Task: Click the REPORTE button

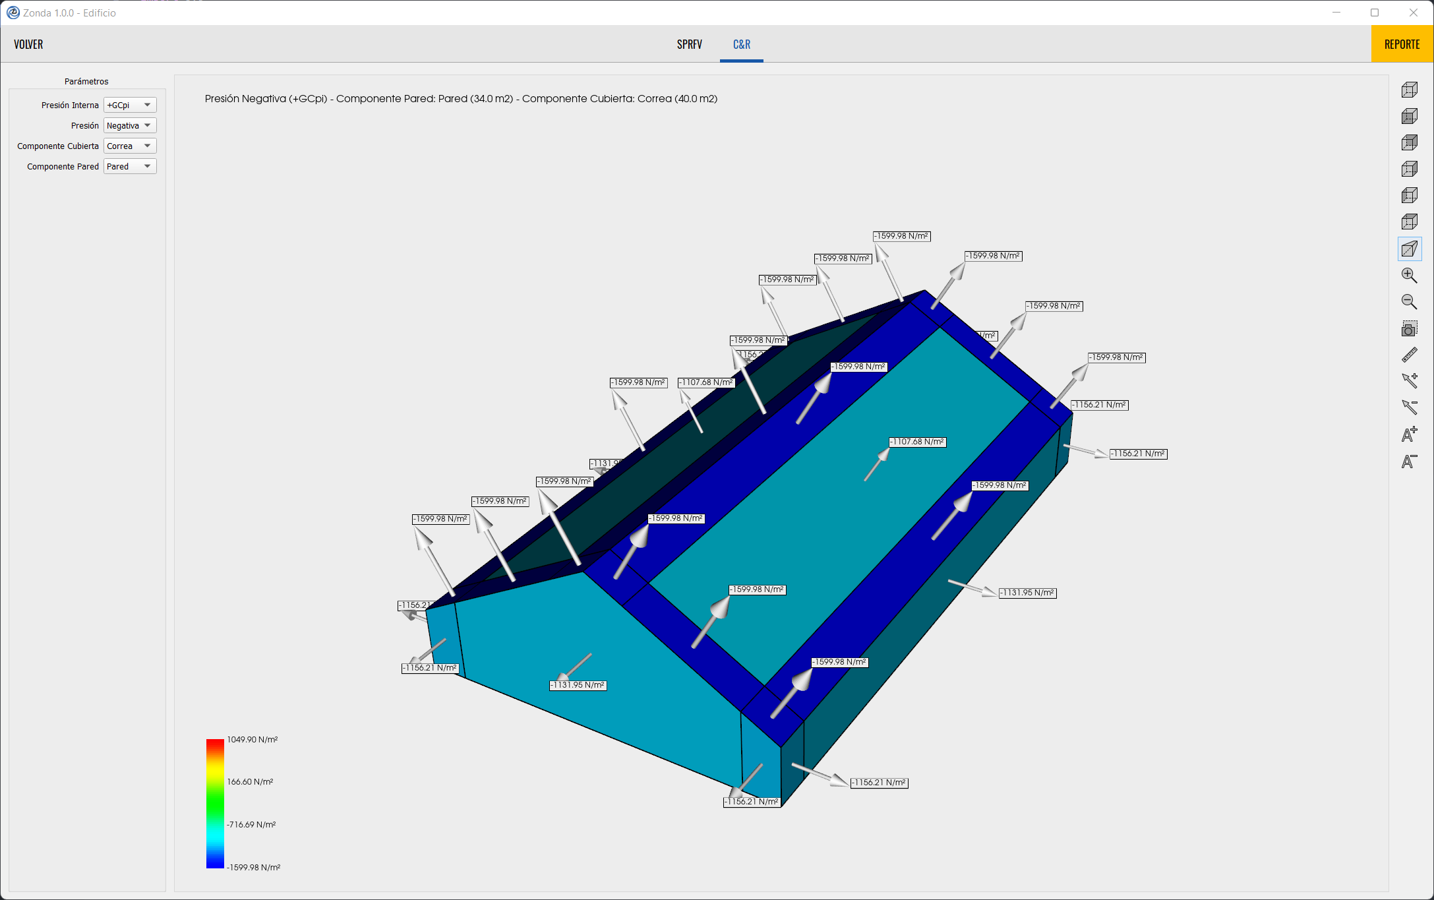Action: [x=1402, y=44]
